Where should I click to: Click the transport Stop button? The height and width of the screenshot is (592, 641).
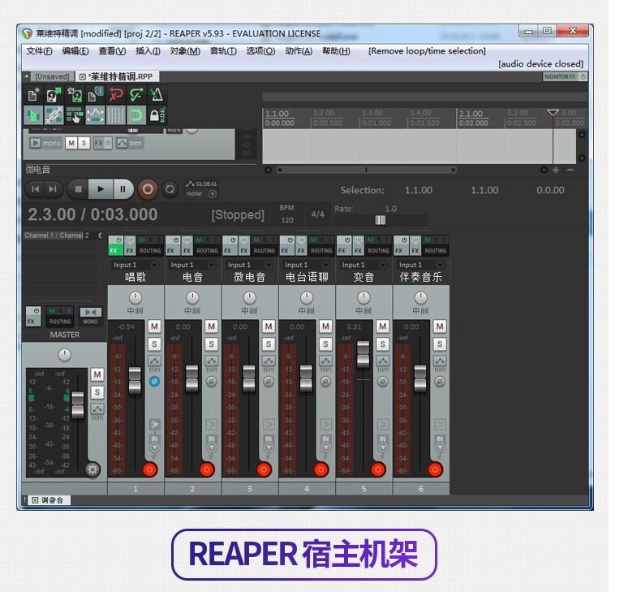coord(78,189)
